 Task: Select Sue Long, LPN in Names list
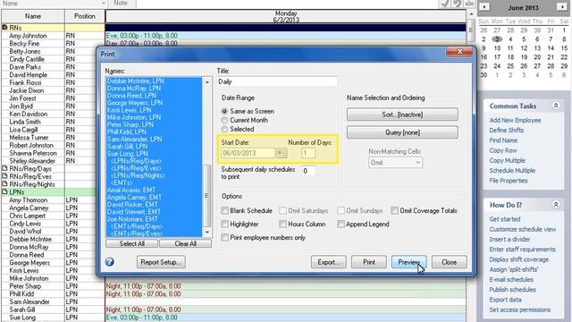pos(154,154)
